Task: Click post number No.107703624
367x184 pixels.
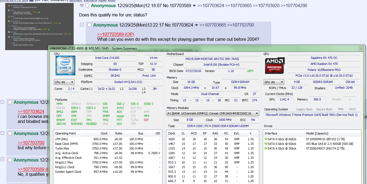Action: (179, 25)
